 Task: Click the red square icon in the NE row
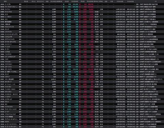pos(80,104)
